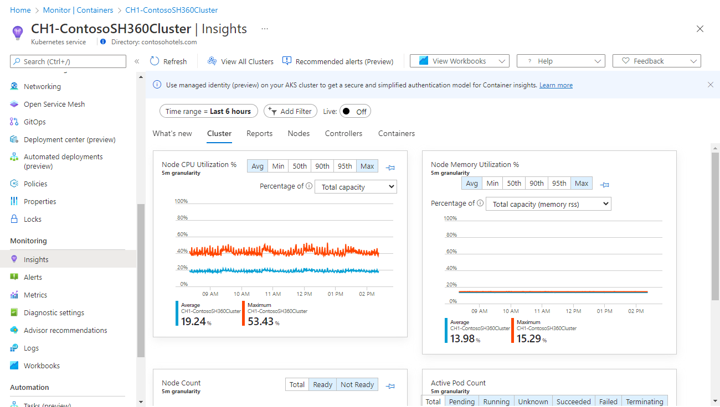Switch to the Containers tab

pos(397,133)
